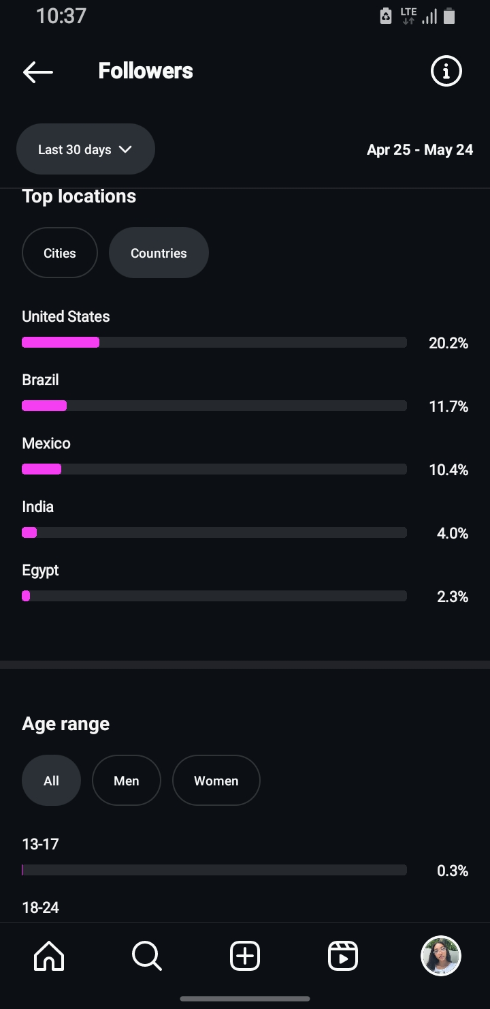Open the Reels icon
The image size is (490, 1009).
343,956
